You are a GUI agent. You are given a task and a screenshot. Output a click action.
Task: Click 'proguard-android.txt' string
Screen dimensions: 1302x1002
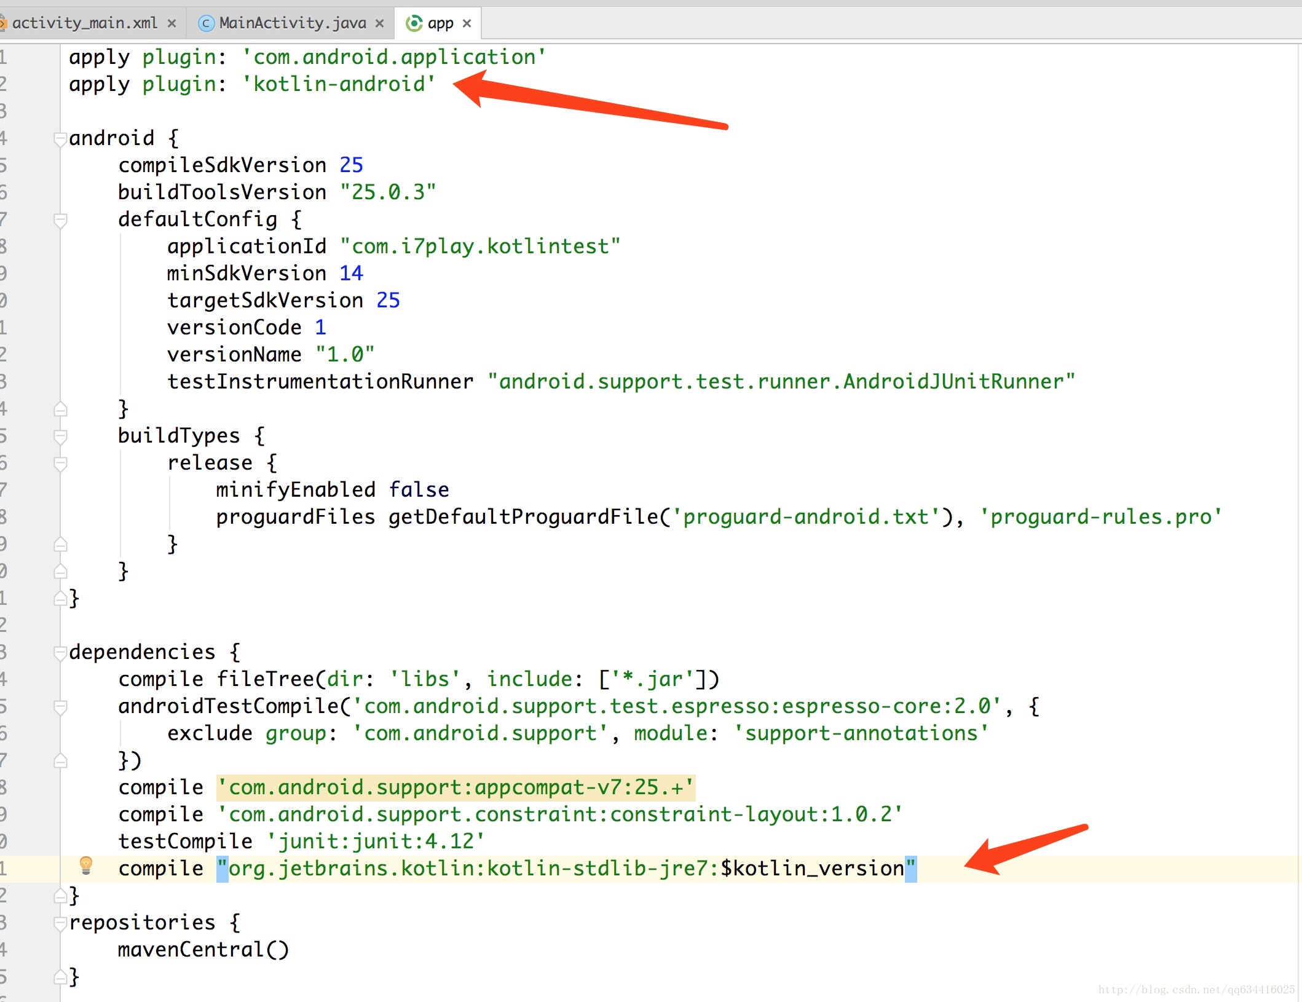806,517
